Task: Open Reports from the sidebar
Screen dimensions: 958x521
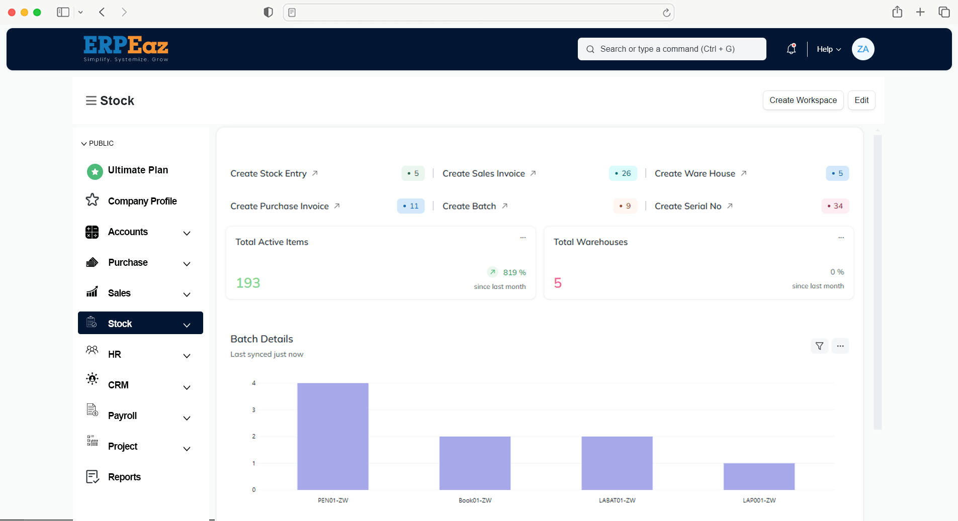Action: (124, 477)
